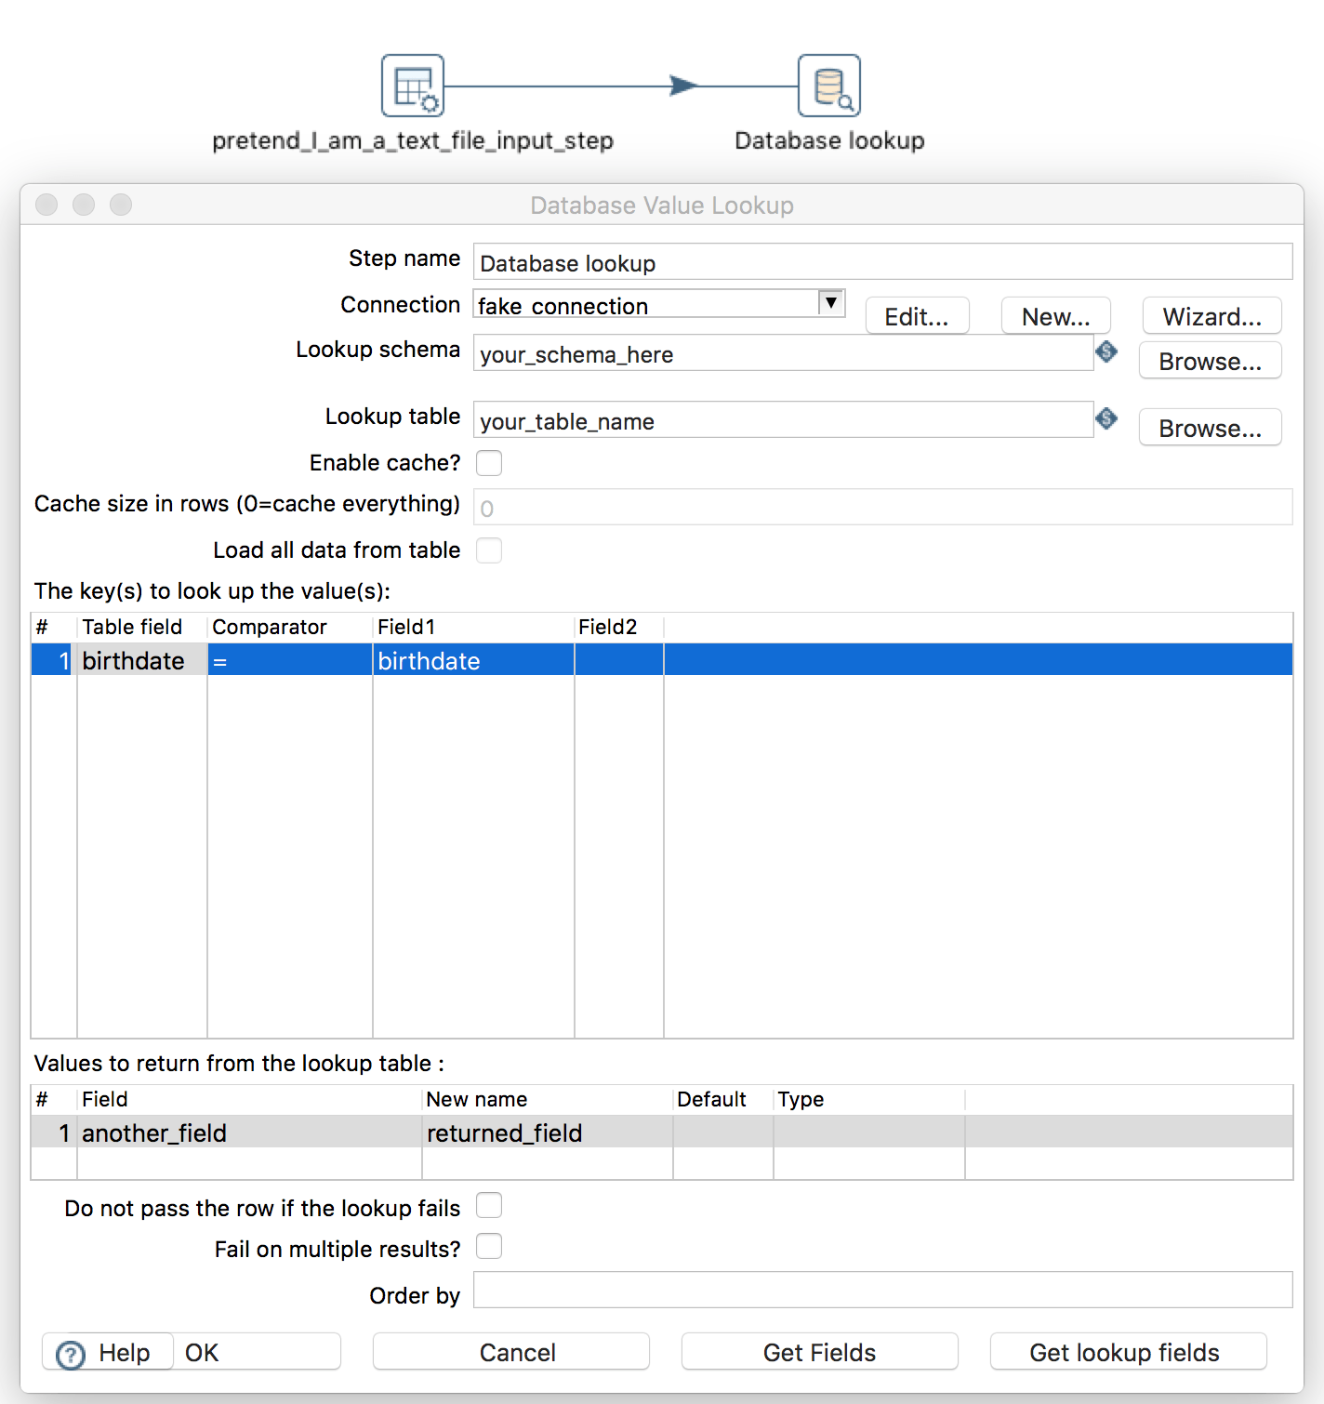Enable Fail on multiple results option

point(489,1247)
